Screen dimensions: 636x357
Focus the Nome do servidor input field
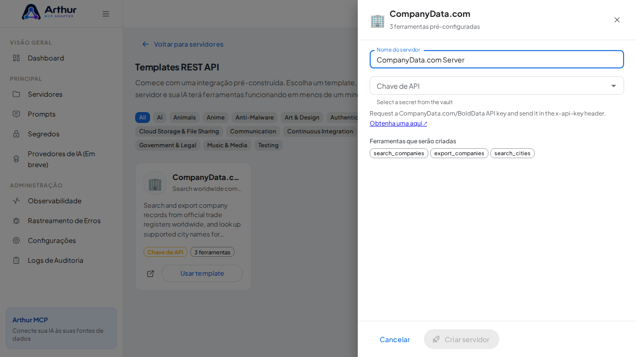(x=497, y=59)
